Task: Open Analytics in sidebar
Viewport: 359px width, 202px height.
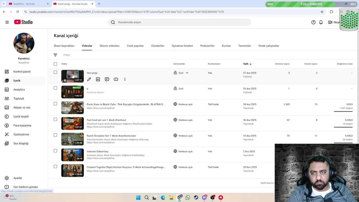Action: tap(24, 89)
